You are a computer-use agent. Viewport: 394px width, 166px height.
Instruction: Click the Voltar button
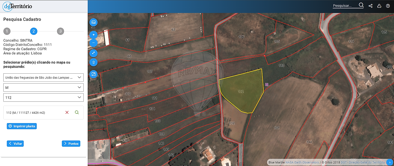(15, 144)
